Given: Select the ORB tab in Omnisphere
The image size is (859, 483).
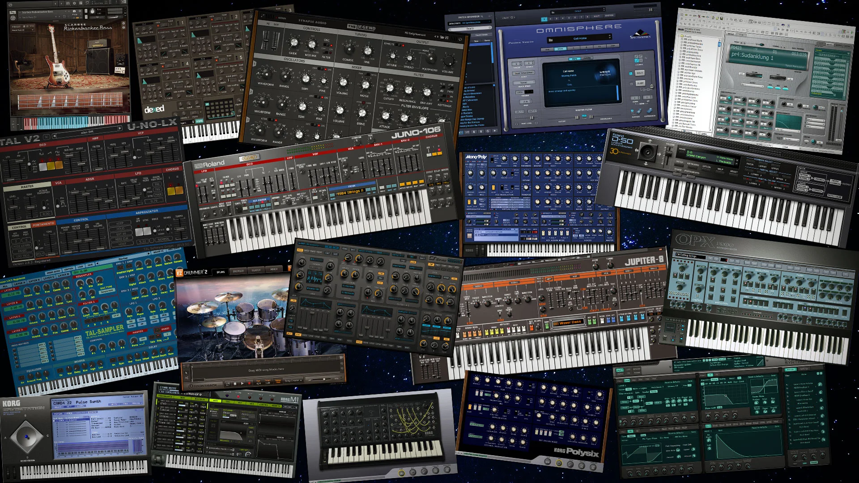Looking at the screenshot, I should coord(547,50).
